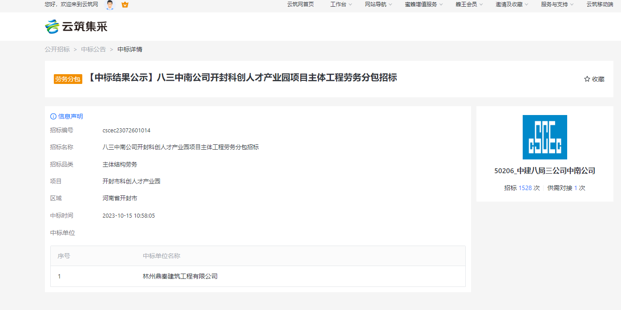
Task: Click the 云筑集采 logo
Action: click(76, 27)
